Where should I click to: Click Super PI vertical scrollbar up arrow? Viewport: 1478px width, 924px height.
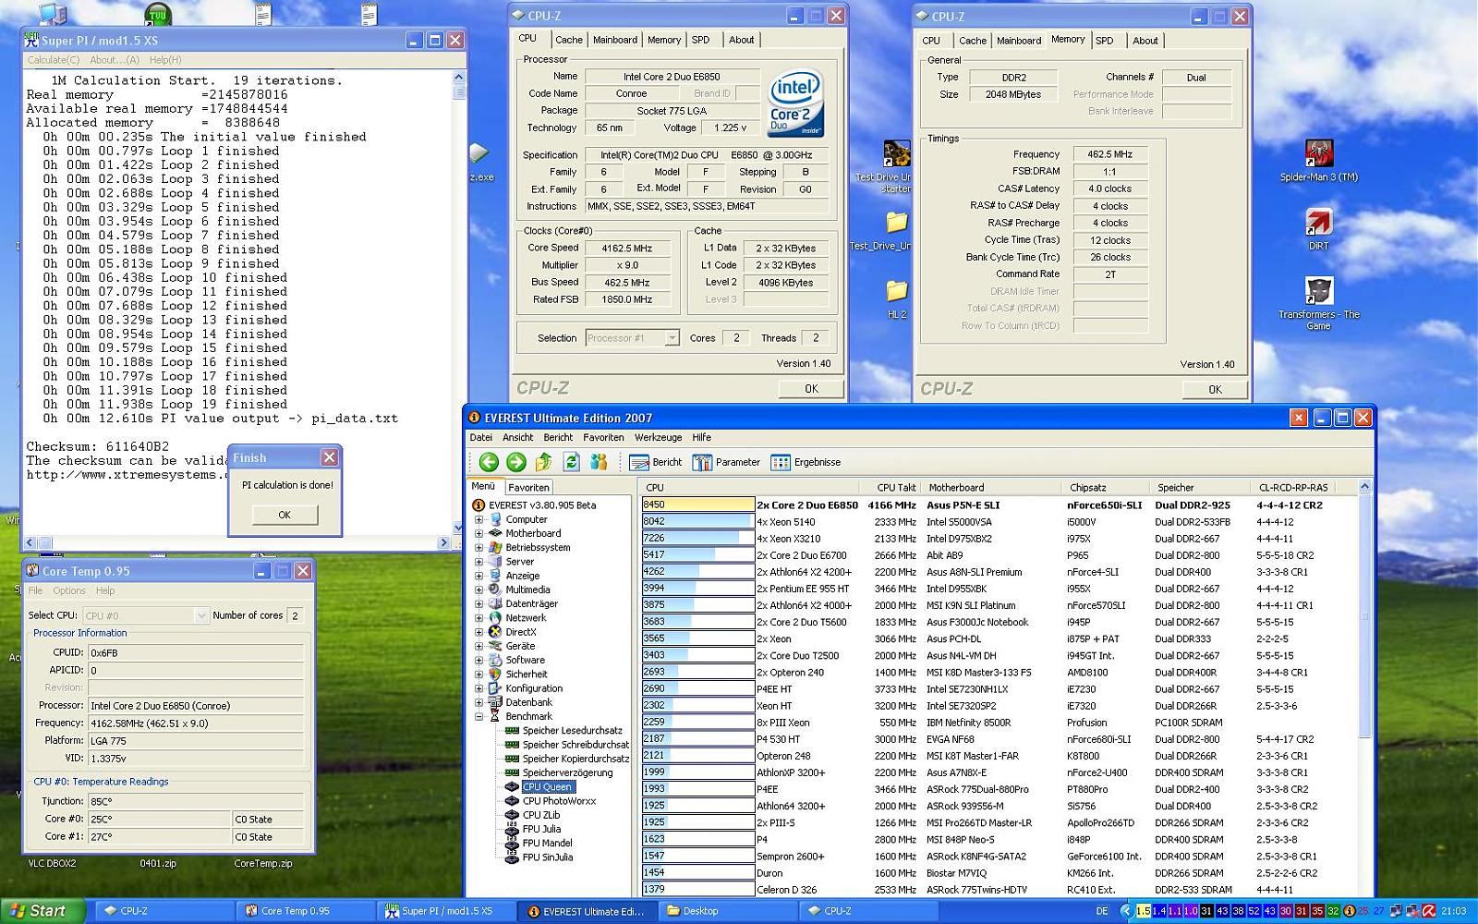click(x=459, y=77)
